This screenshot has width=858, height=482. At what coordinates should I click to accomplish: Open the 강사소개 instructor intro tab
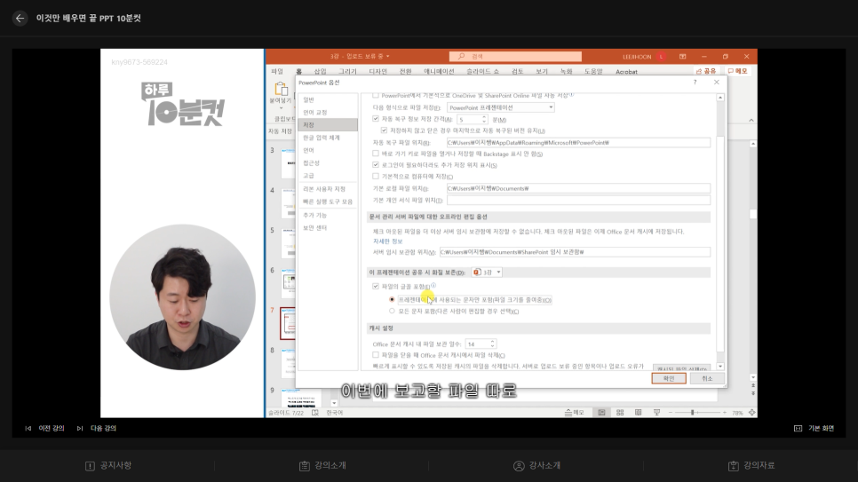pos(536,466)
